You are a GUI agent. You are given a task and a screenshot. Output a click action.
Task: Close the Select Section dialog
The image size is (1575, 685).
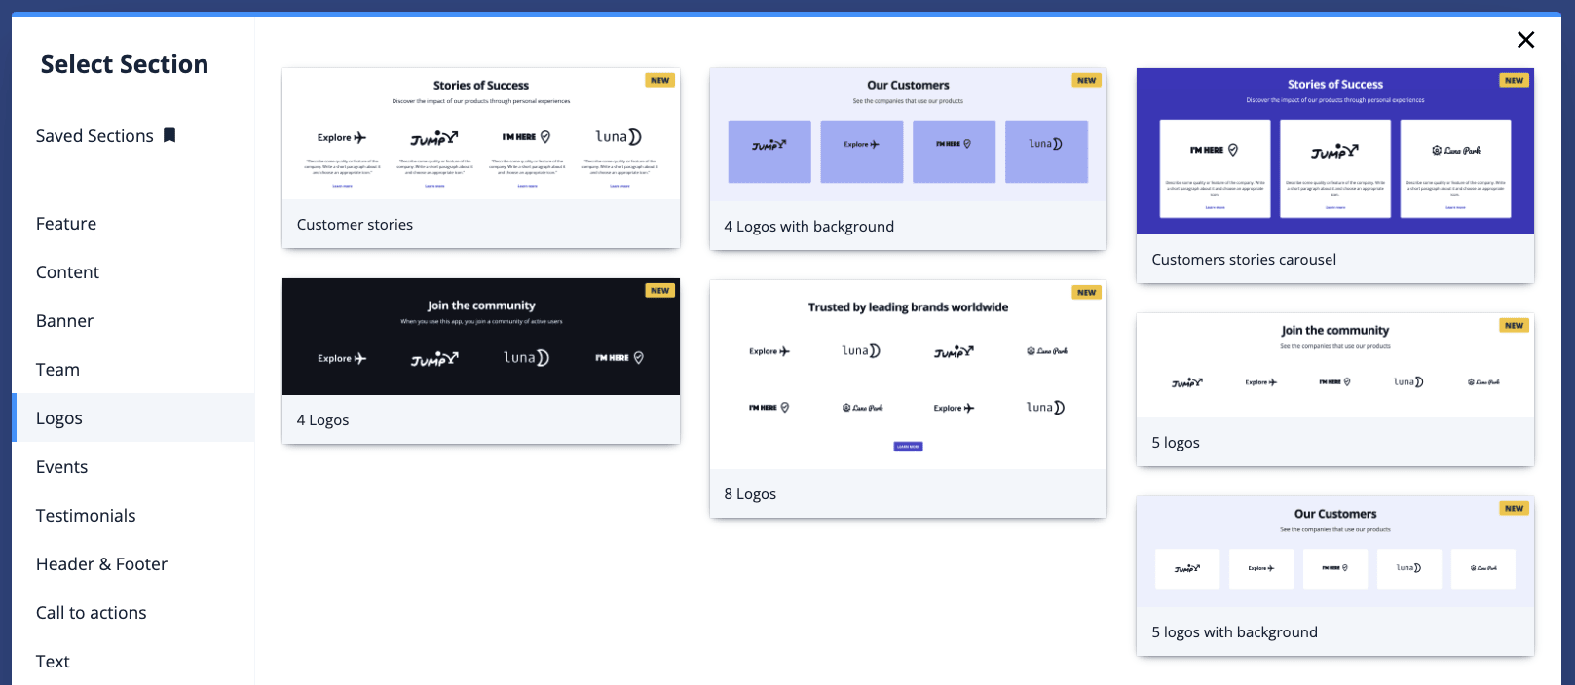click(x=1525, y=40)
